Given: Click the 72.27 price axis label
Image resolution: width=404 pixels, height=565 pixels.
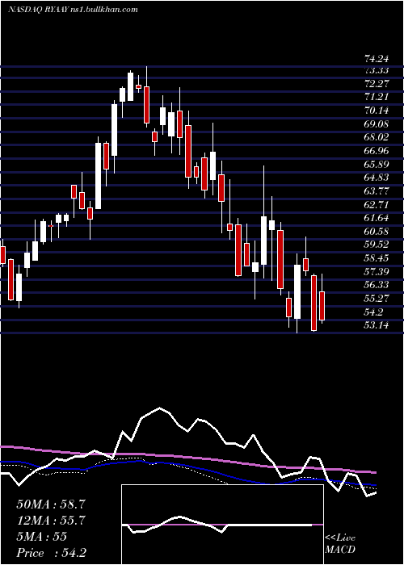Looking at the screenshot, I should coord(377,84).
